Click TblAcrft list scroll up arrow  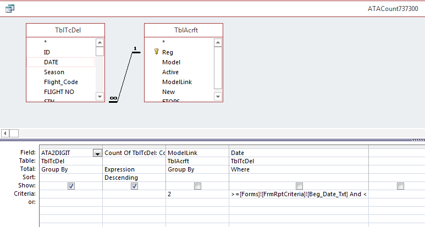[x=218, y=42]
